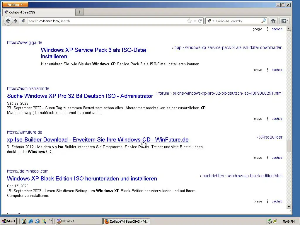
Task: Click scrollbar up arrow
Action: pos(289,29)
